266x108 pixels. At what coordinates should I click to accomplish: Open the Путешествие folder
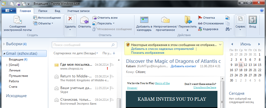18,76
